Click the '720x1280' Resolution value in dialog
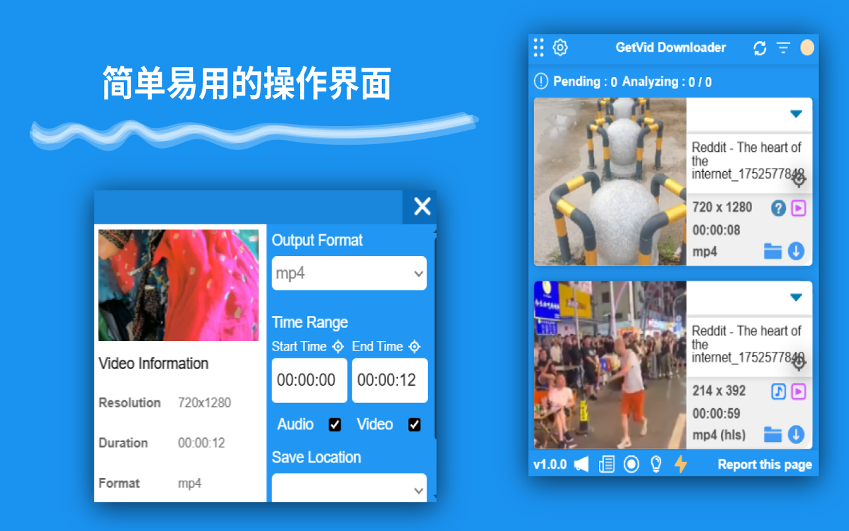Screen dimensions: 849x531 point(204,403)
